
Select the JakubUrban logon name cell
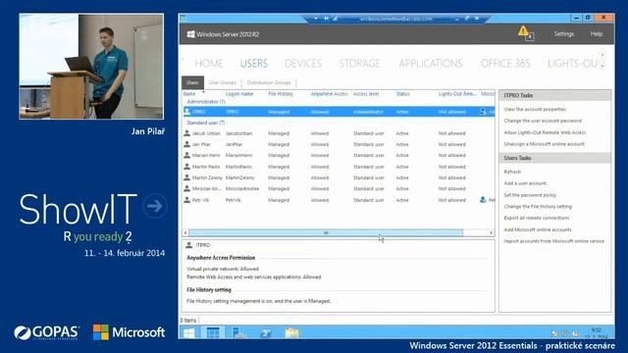click(x=238, y=133)
